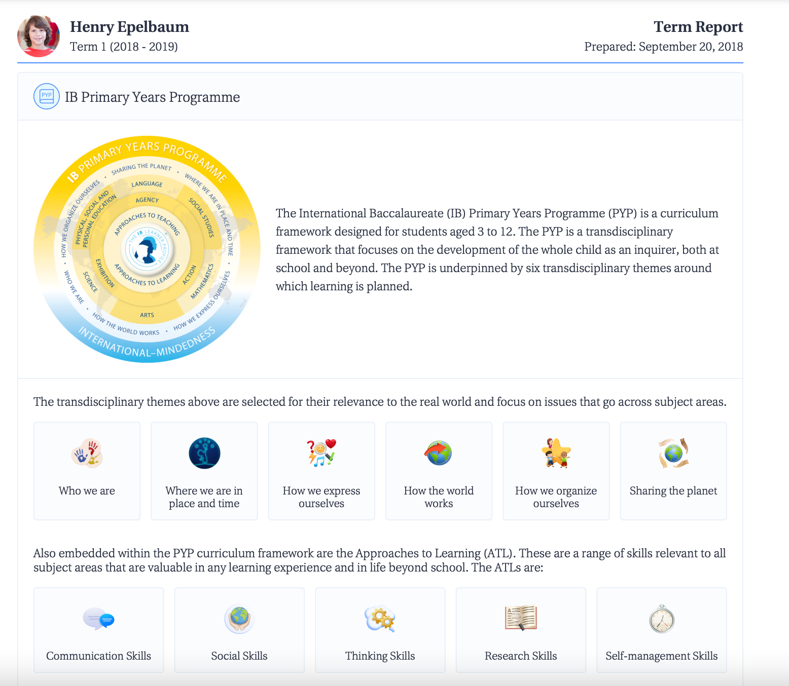Click the Social Skills globe-in-hands icon
Screen dimensions: 789x686
coord(239,619)
